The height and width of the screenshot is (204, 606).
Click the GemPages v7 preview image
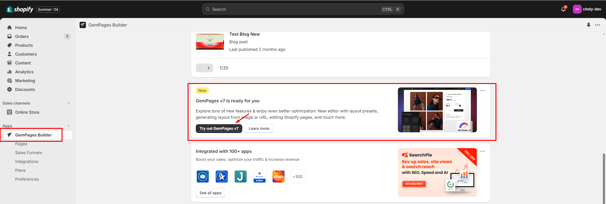(x=437, y=110)
